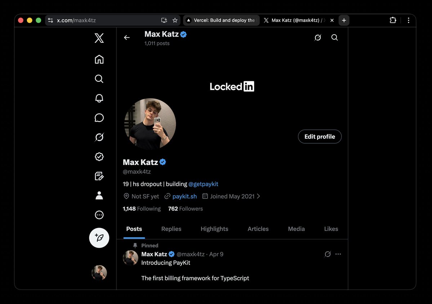Image resolution: width=432 pixels, height=304 pixels.
Task: Go back with the left arrow
Action: tap(127, 37)
